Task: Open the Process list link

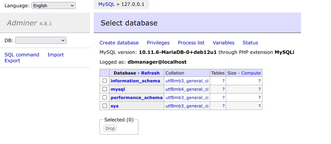Action: 191,43
